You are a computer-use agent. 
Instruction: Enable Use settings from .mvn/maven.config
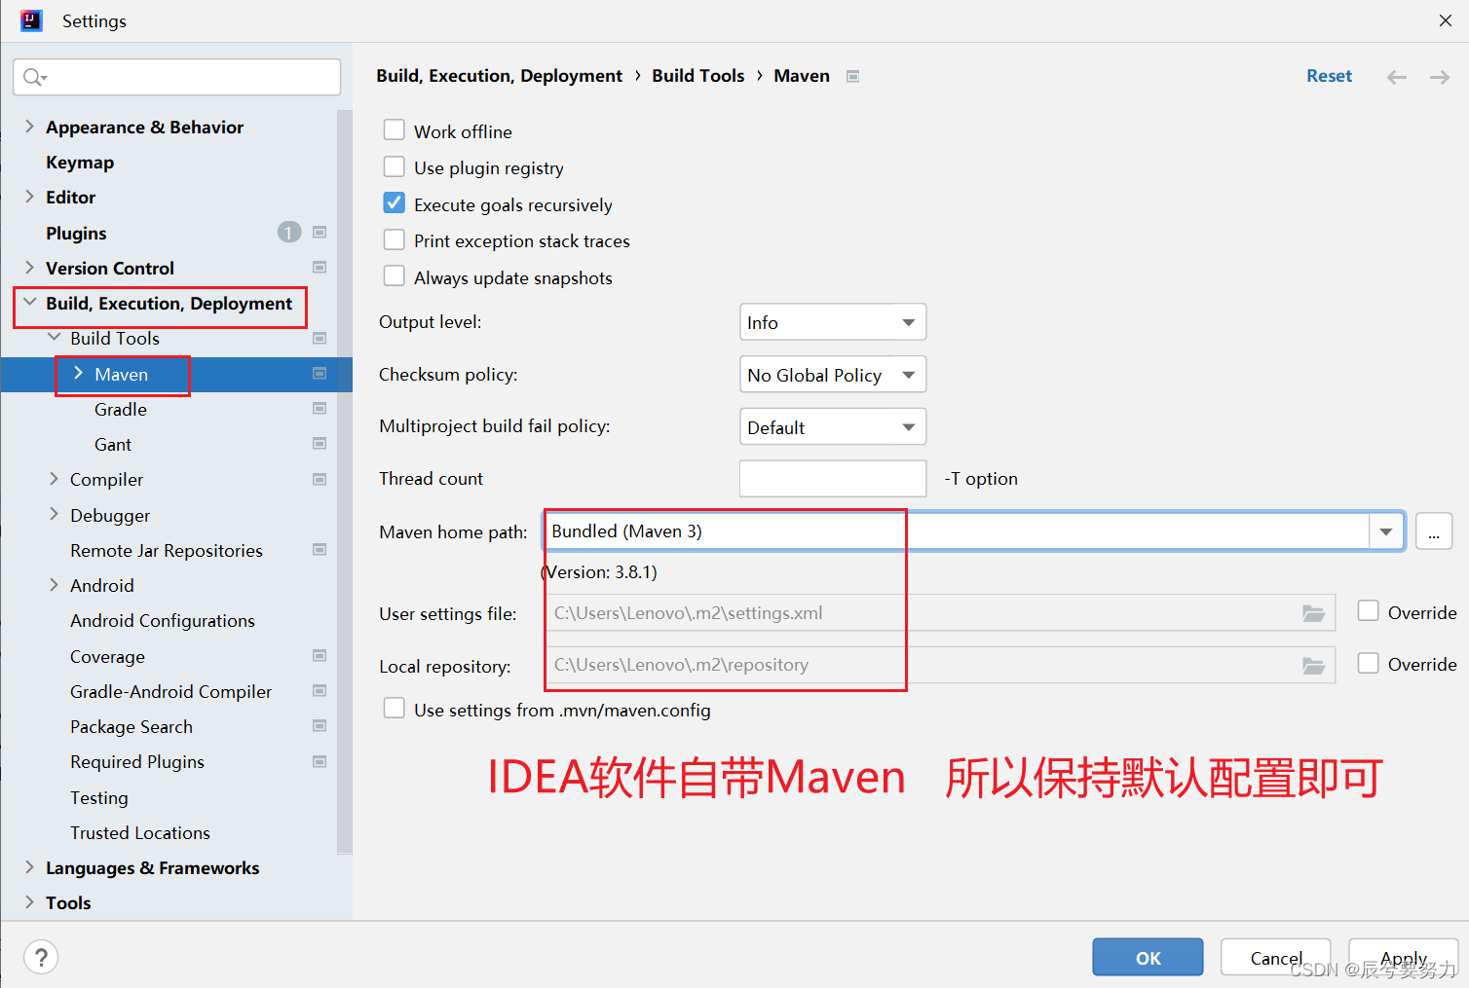click(x=395, y=709)
